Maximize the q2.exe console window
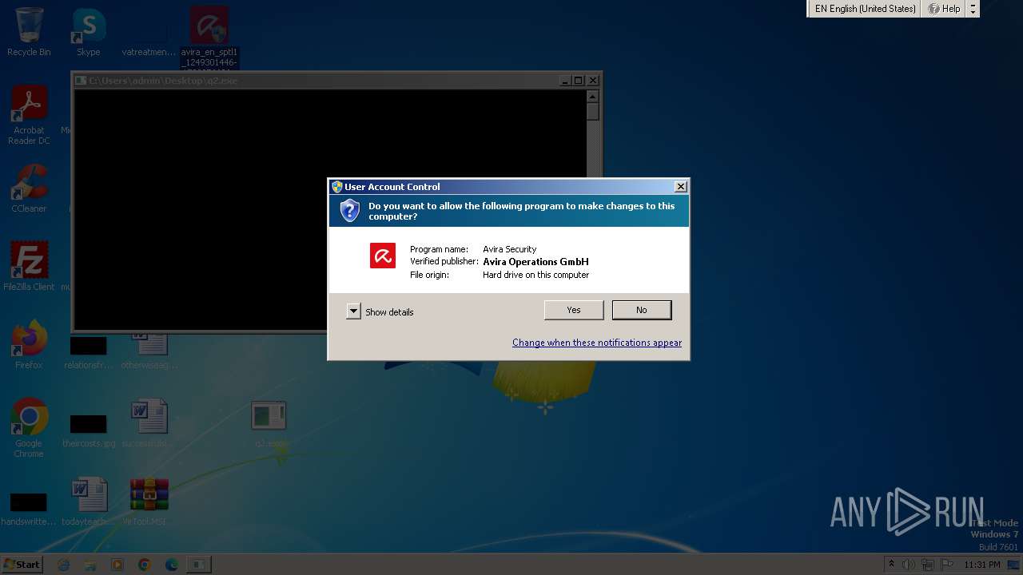The image size is (1023, 575). tap(579, 81)
